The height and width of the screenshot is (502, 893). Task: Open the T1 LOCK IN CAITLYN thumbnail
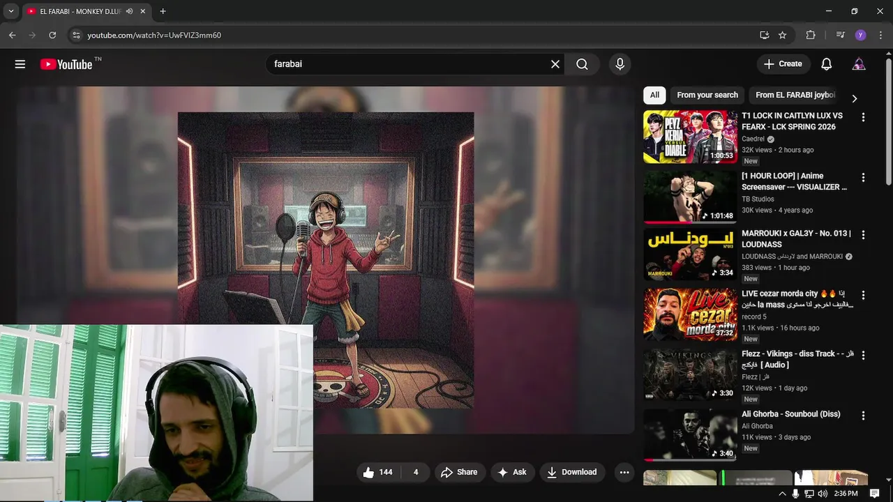click(690, 137)
